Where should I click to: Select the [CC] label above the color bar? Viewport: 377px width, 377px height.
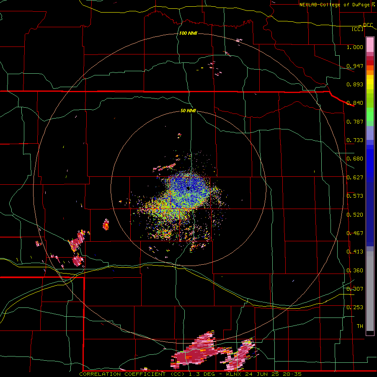coord(358,29)
